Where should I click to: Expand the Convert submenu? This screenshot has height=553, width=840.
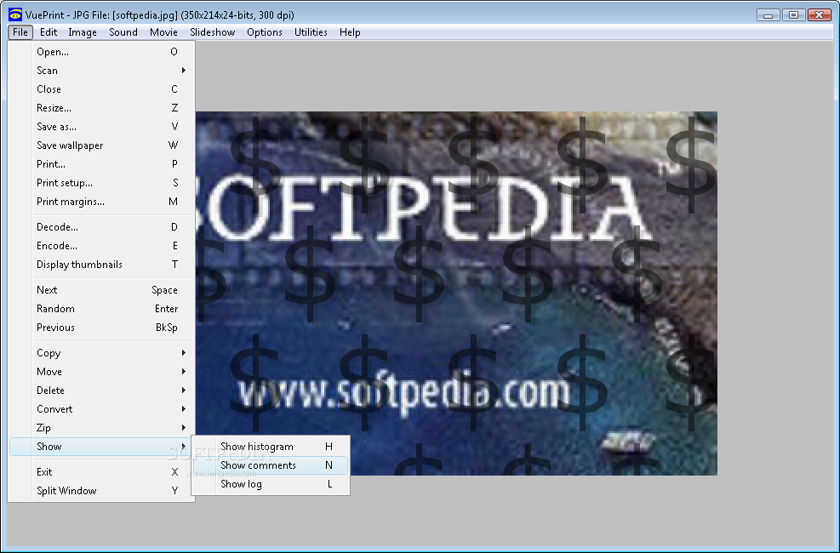click(x=102, y=409)
